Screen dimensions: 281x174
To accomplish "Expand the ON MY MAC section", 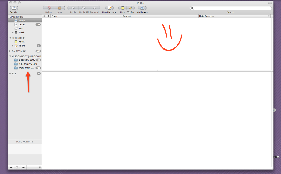I will pyautogui.click(x=10, y=51).
